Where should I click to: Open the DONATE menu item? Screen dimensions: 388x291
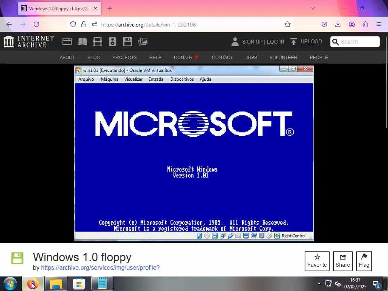point(186,58)
